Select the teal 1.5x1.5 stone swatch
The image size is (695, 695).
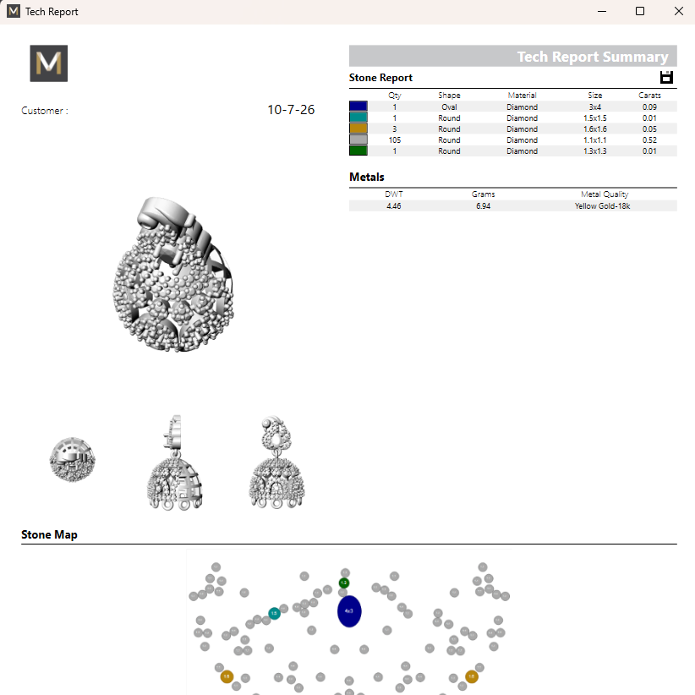click(x=358, y=118)
